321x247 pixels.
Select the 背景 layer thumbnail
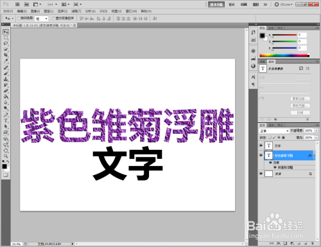pos(268,174)
